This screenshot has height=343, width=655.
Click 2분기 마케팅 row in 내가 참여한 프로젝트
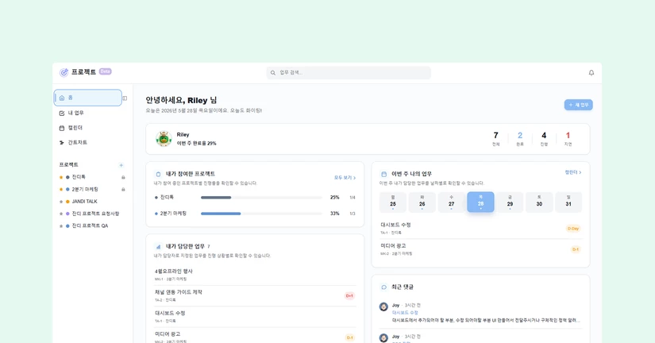coord(255,214)
